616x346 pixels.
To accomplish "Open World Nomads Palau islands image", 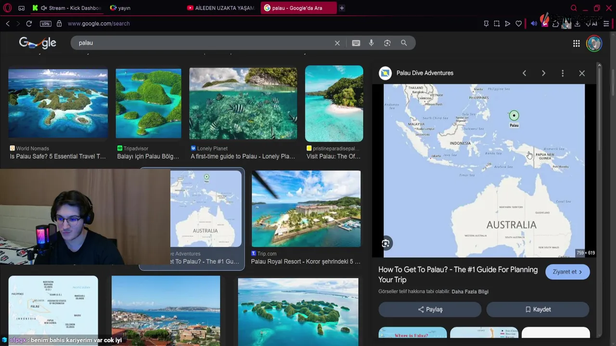I will pos(58,104).
